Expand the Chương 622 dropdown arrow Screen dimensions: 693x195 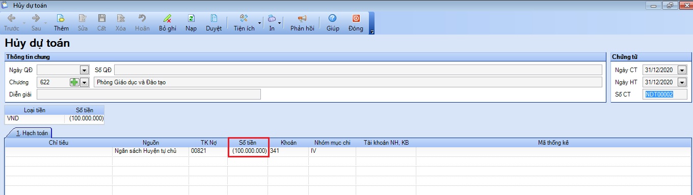click(x=85, y=82)
